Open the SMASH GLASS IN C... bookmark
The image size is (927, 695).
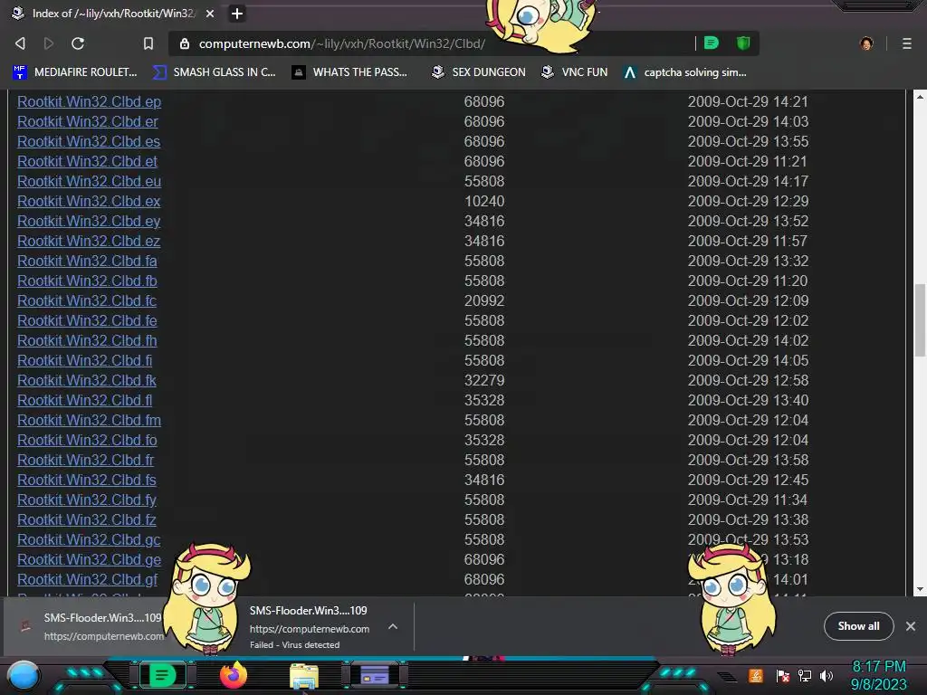tap(214, 72)
